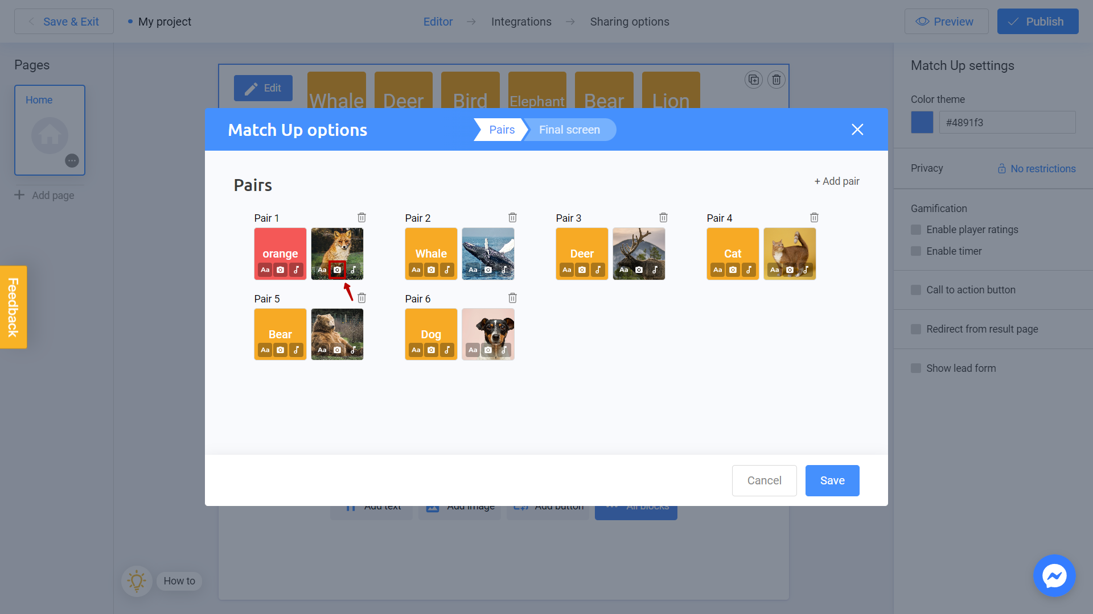Viewport: 1093px width, 614px height.
Task: Click the How to lightbulb icon
Action: pos(137,581)
